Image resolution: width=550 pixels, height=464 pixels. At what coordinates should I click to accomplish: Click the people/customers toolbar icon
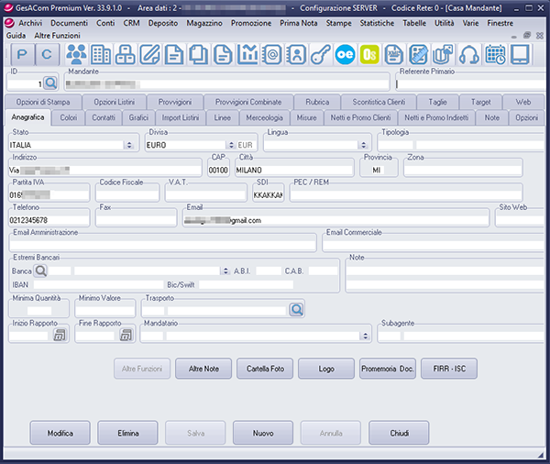coord(76,55)
